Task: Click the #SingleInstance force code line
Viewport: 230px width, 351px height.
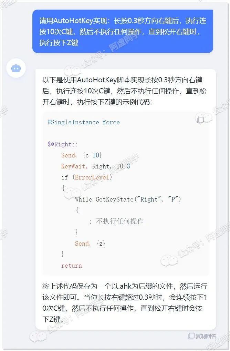Action: (84, 122)
